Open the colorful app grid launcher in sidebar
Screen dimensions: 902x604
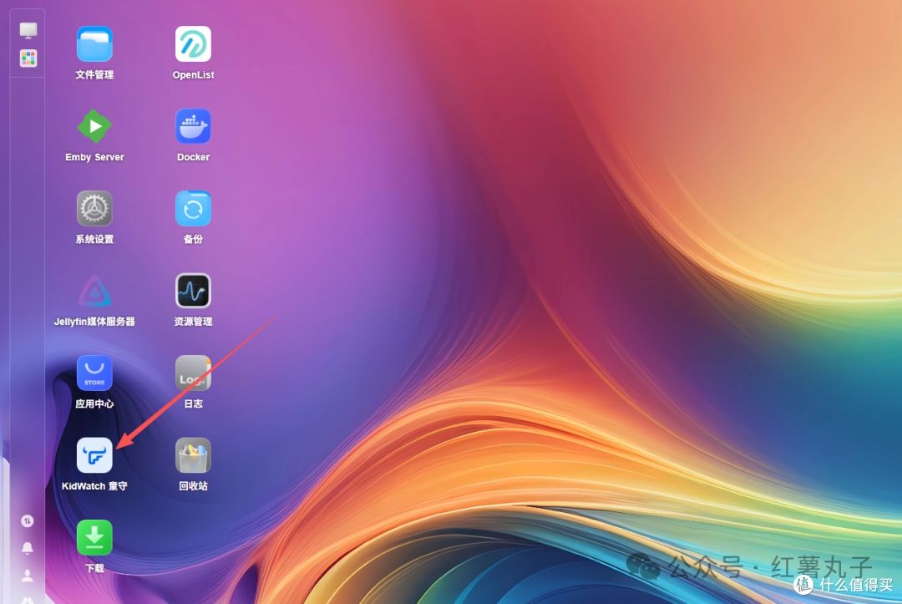(x=28, y=58)
